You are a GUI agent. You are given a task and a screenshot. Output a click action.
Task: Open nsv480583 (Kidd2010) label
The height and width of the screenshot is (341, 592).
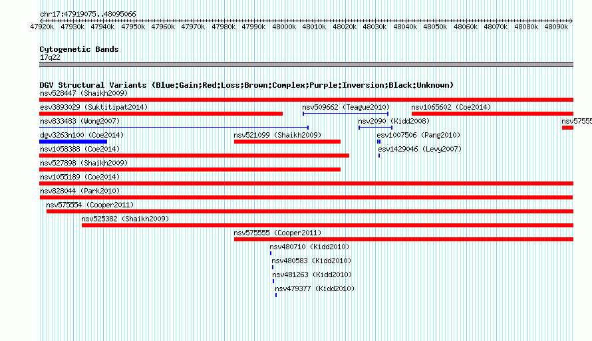click(x=311, y=261)
